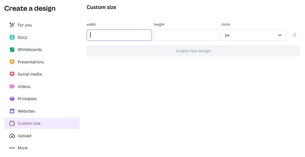The height and width of the screenshot is (157, 305).
Task: Click the Upload cloud icon
Action: [12, 136]
